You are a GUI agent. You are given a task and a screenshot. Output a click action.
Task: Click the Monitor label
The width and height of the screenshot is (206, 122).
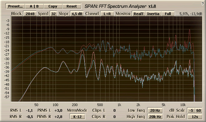point(123,14)
